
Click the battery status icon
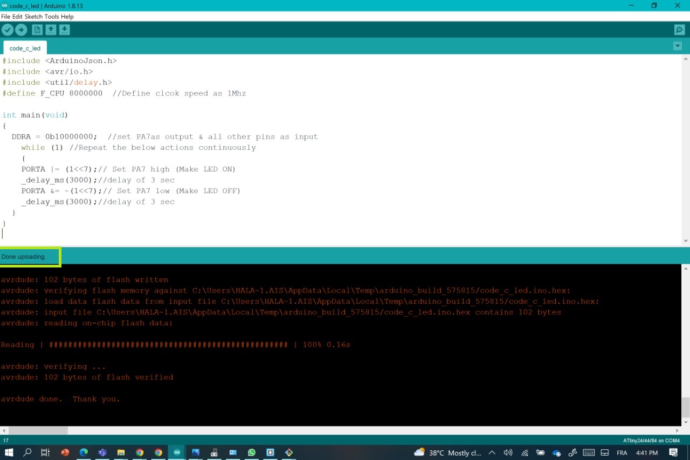point(541,453)
